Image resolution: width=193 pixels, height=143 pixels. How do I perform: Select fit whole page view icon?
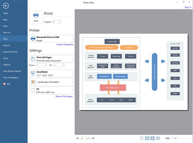coord(152,138)
